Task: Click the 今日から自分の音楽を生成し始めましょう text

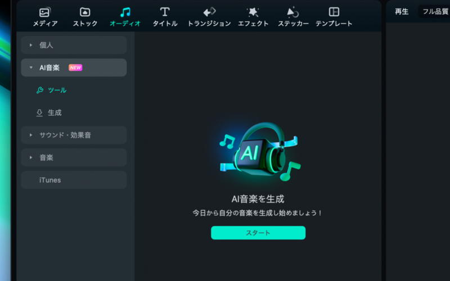Action: [x=258, y=213]
